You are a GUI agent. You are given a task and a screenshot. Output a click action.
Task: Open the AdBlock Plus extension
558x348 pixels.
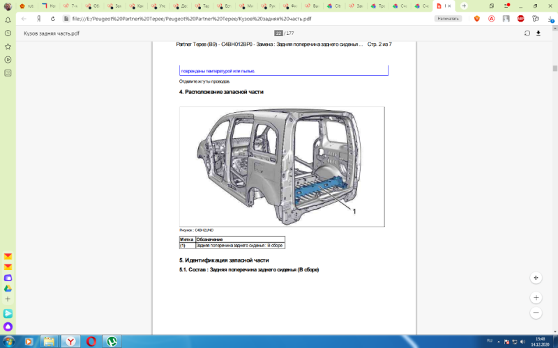tap(520, 18)
